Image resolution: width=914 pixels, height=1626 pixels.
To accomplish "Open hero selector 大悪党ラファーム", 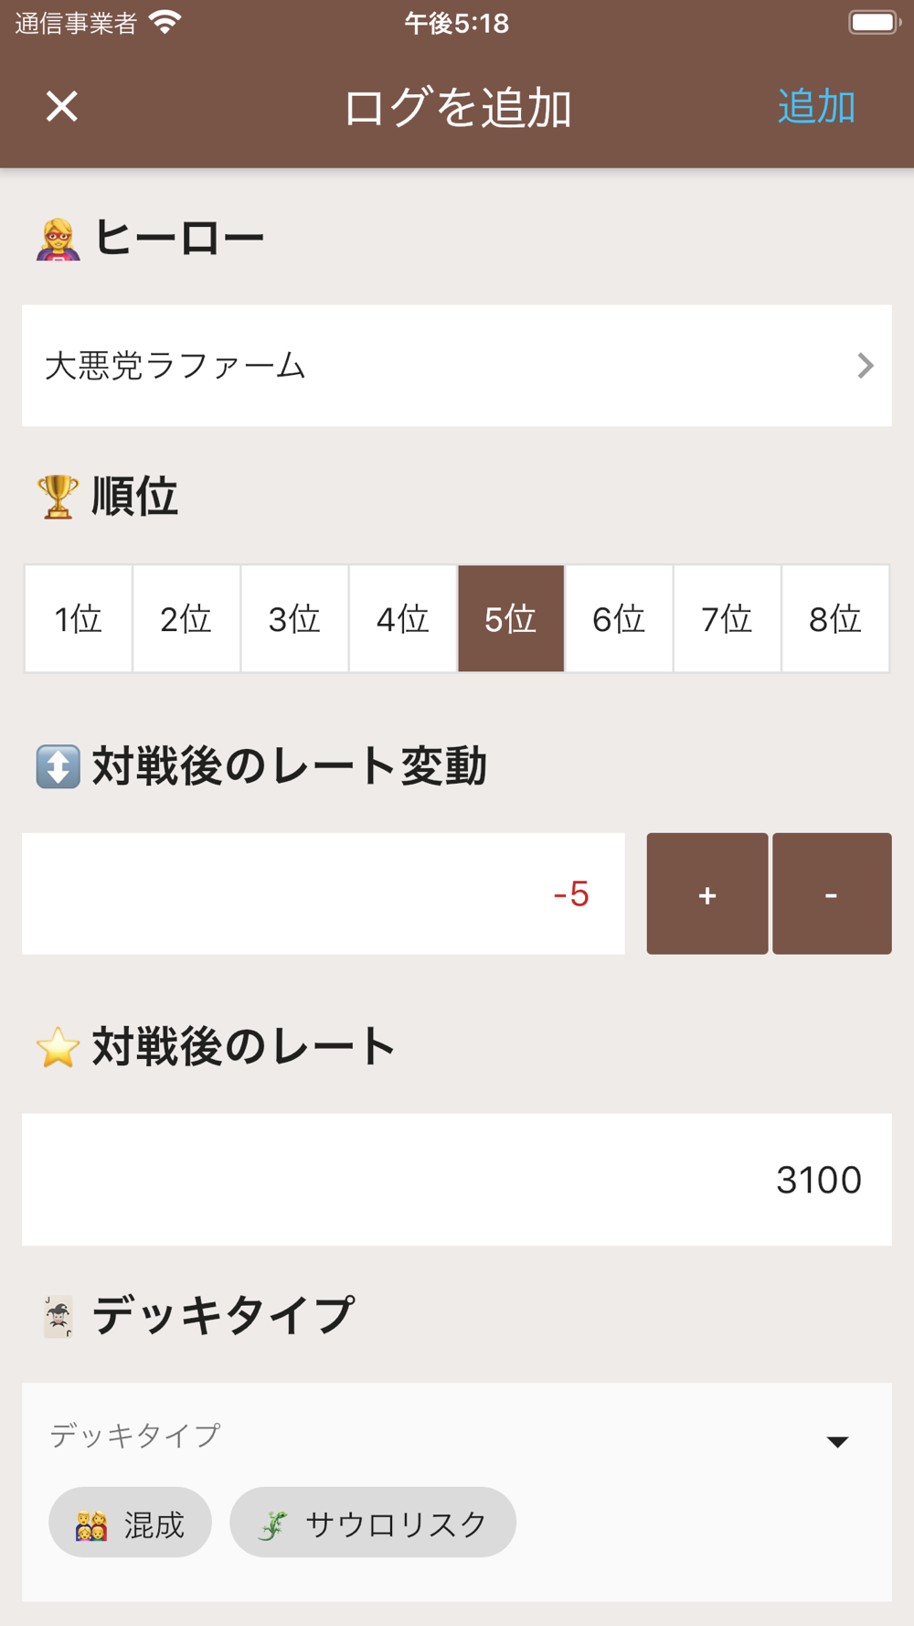I will coord(457,366).
